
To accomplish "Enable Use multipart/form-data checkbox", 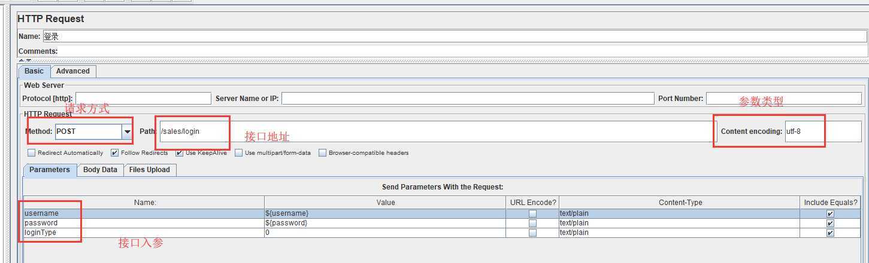I will click(x=240, y=153).
